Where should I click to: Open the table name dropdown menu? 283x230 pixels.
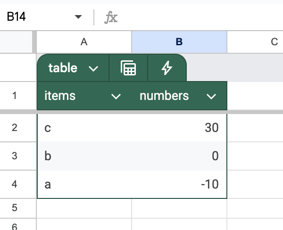pyautogui.click(x=93, y=68)
